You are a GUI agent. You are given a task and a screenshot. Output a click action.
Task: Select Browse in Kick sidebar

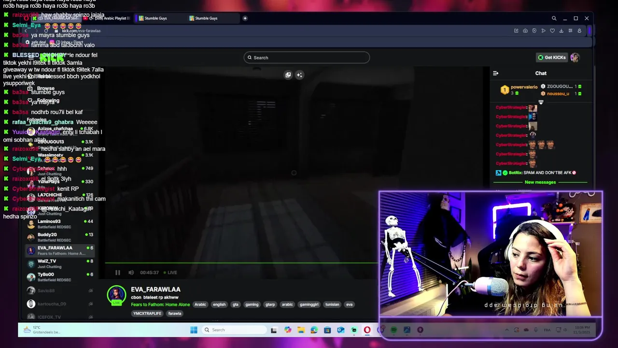(45, 88)
